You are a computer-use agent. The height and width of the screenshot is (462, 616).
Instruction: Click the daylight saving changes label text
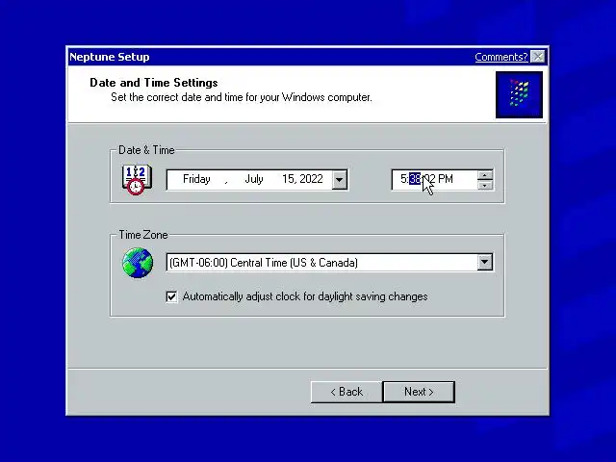coord(305,296)
